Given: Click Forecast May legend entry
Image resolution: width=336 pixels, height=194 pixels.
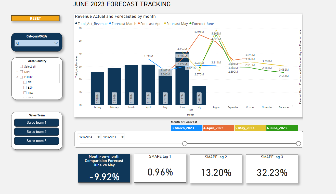Looking at the screenshot, I should point(176,24).
